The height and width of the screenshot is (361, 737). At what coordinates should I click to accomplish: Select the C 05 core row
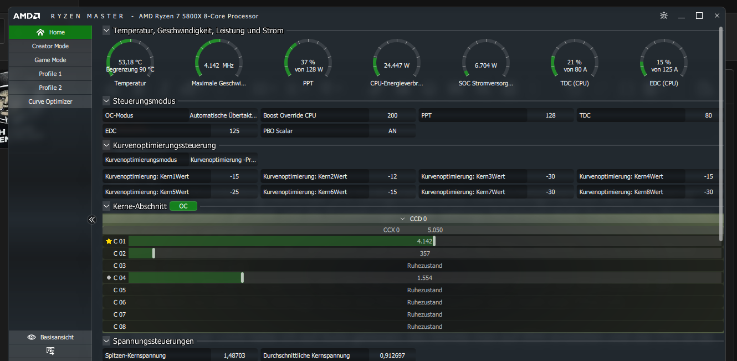[413, 290]
